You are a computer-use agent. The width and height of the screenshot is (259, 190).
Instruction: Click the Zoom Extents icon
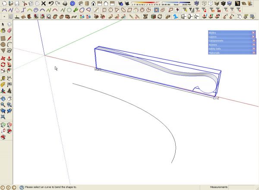click(3, 117)
